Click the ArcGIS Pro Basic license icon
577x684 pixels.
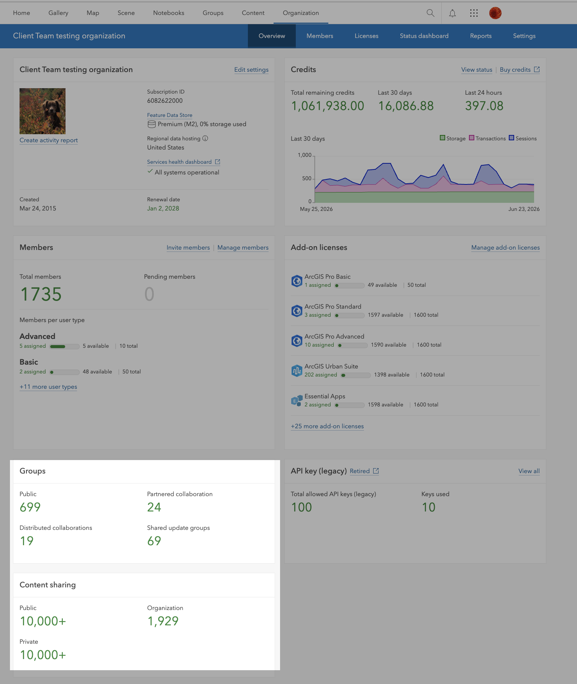click(297, 281)
